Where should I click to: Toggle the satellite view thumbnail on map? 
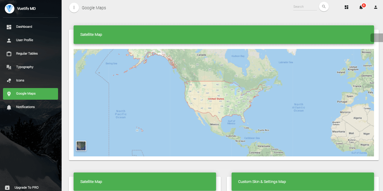pos(81,146)
